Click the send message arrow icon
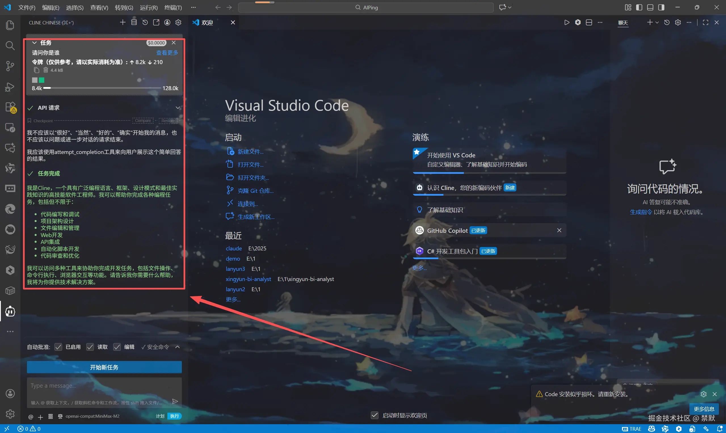726x433 pixels. tap(175, 402)
